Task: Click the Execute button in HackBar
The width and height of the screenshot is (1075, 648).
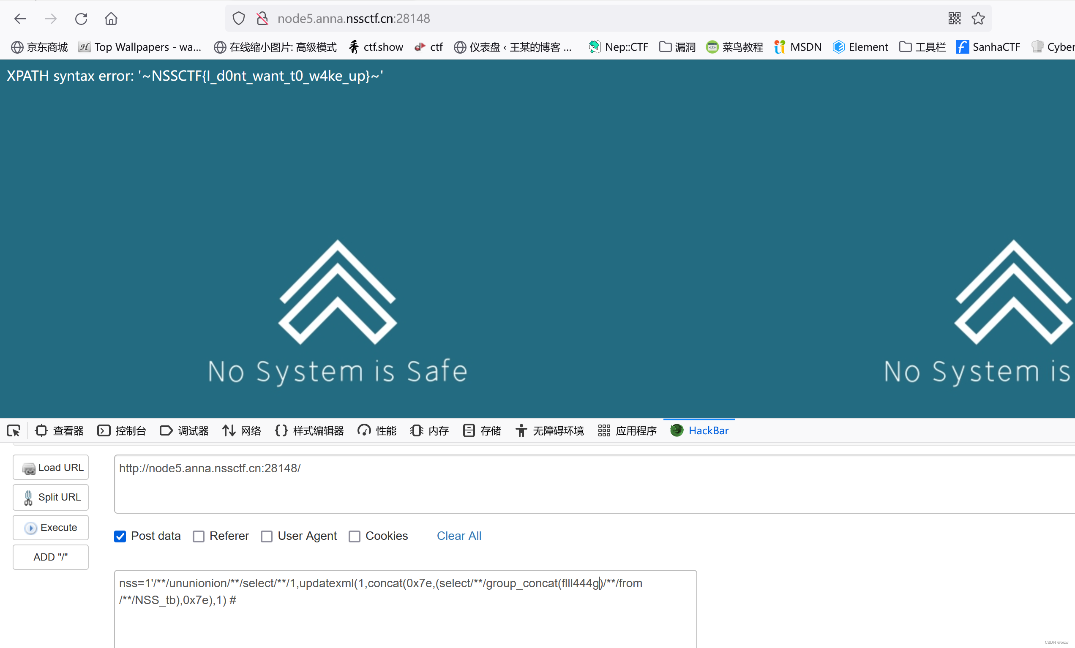Action: click(x=51, y=528)
